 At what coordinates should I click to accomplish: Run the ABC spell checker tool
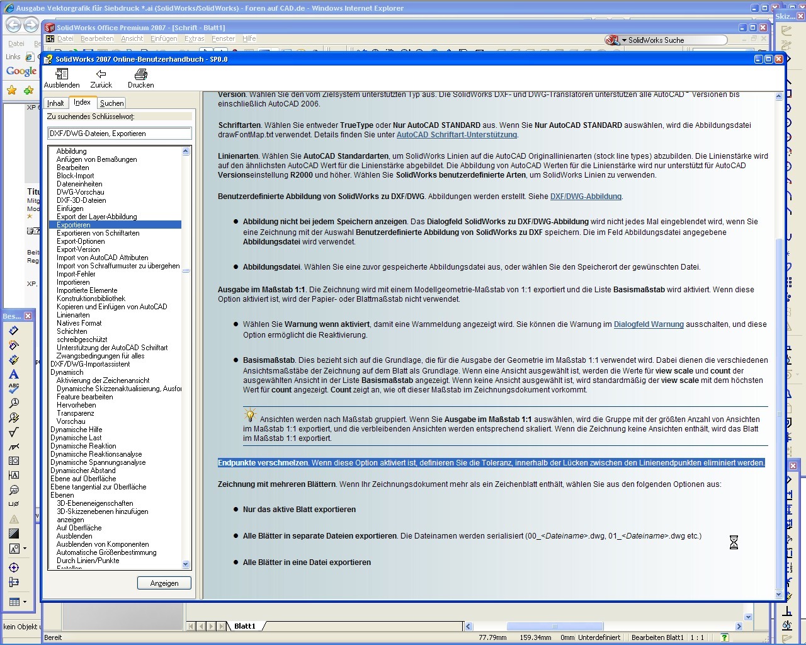coord(14,389)
